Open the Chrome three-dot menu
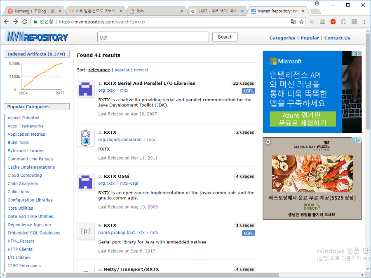Image resolution: width=371 pixels, height=278 pixels. pos(365,22)
